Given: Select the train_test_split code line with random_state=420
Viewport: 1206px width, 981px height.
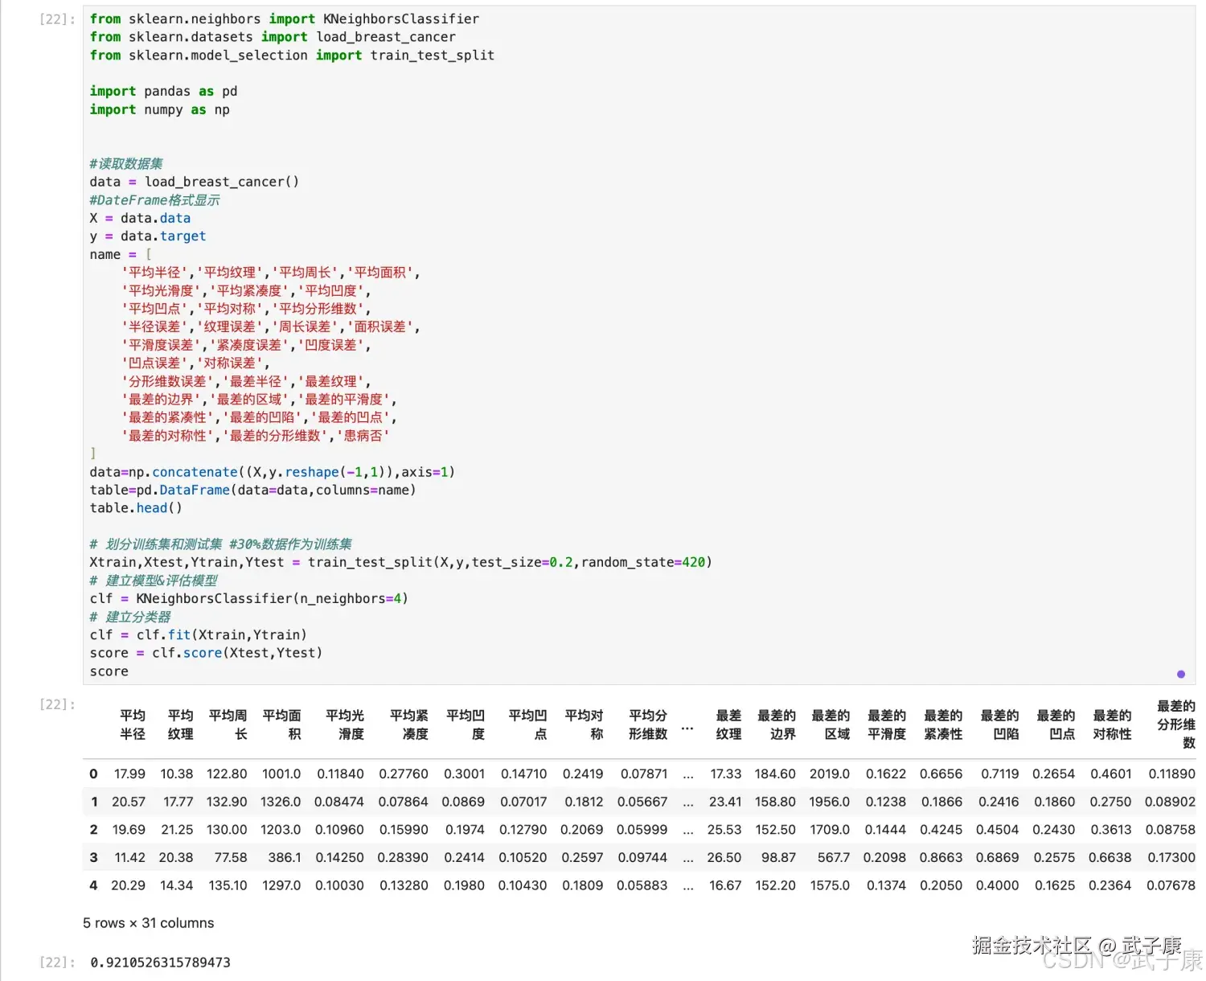Looking at the screenshot, I should coord(400,562).
